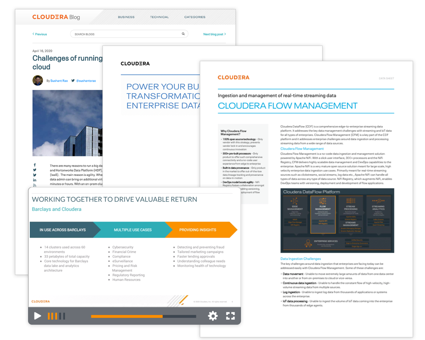Screen dimensions: 425x340
Task: Click the Stream Processing icon in diagram
Action: click(351, 201)
